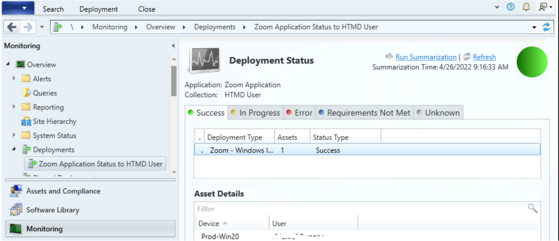Switch to the In Progress tab
The height and width of the screenshot is (241, 559).
(x=255, y=113)
